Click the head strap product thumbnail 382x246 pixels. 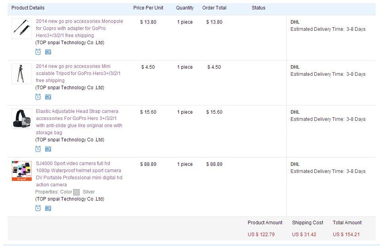(22, 119)
